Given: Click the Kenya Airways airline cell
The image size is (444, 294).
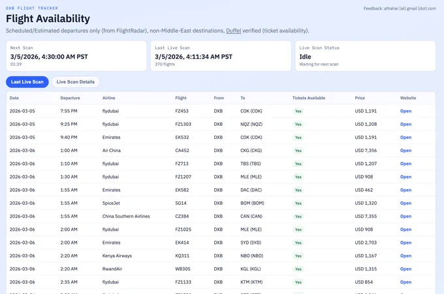Looking at the screenshot, I should click(x=117, y=256).
